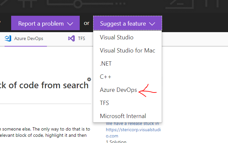The height and width of the screenshot is (143, 228).
Task: Expand the Report a problem chevron
Action: click(x=70, y=24)
